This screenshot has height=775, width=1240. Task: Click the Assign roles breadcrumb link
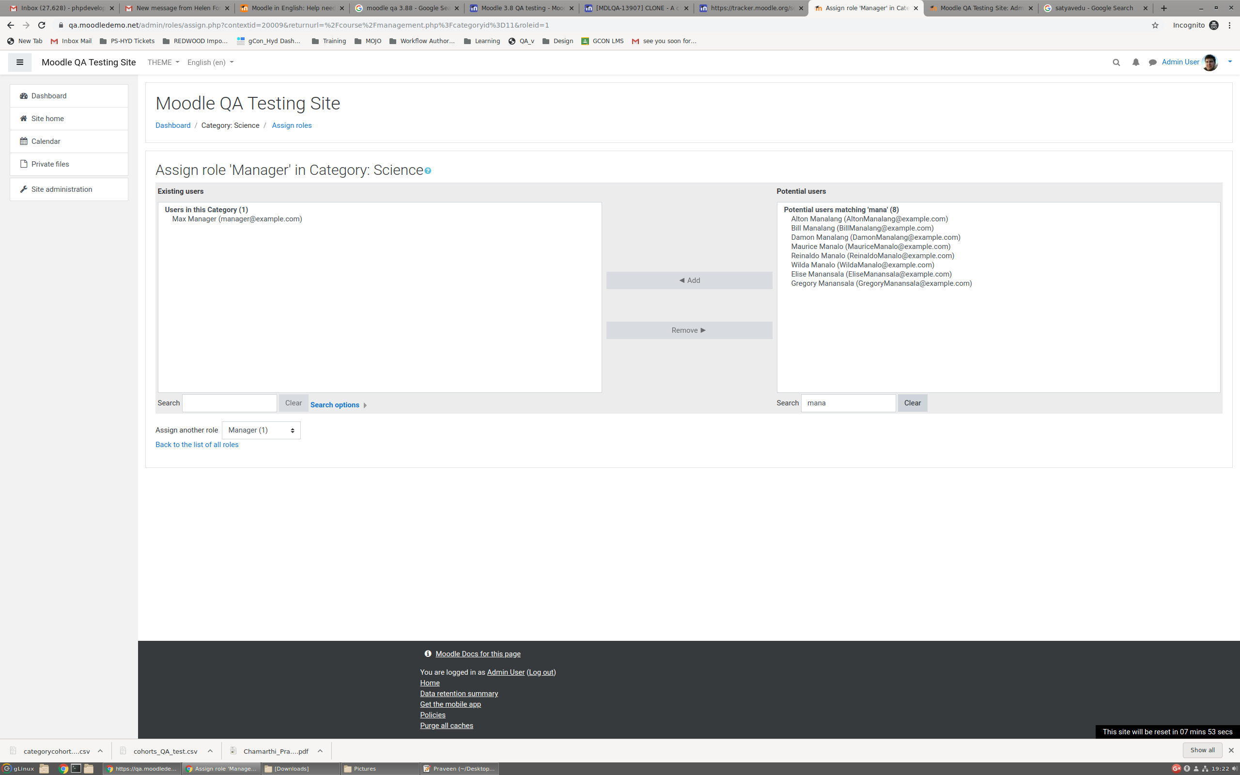(292, 125)
